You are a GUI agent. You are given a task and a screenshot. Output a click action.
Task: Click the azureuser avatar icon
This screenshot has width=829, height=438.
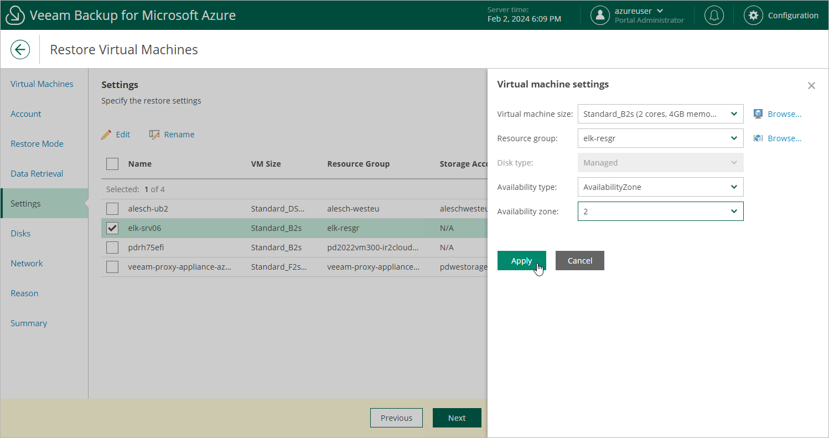pyautogui.click(x=600, y=15)
